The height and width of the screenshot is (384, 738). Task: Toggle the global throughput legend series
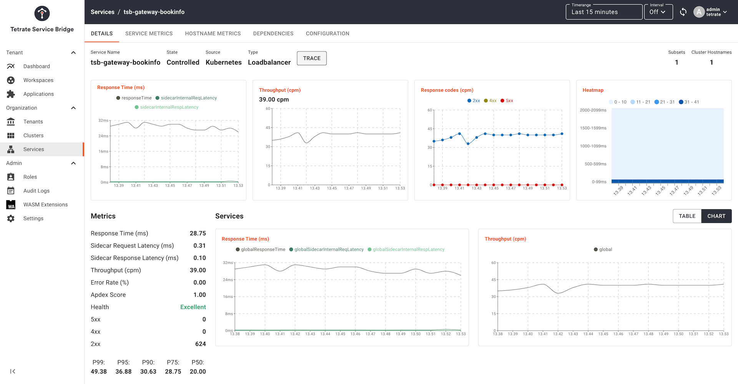click(x=603, y=250)
